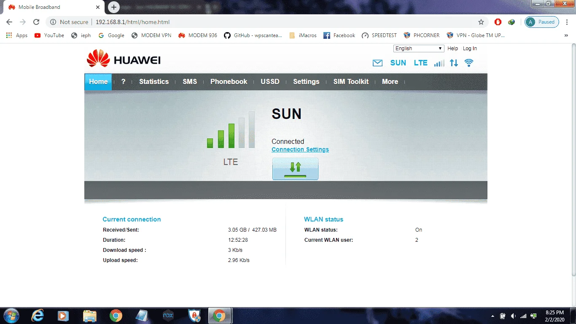Open the MODEM VPN bookmark
The height and width of the screenshot is (324, 576).
[151, 35]
